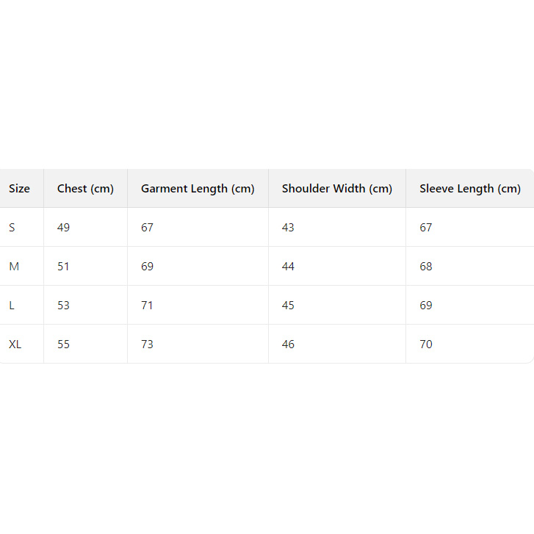534x534 pixels.
Task: Click the Shoulder Width (cm) header
Action: (x=337, y=189)
